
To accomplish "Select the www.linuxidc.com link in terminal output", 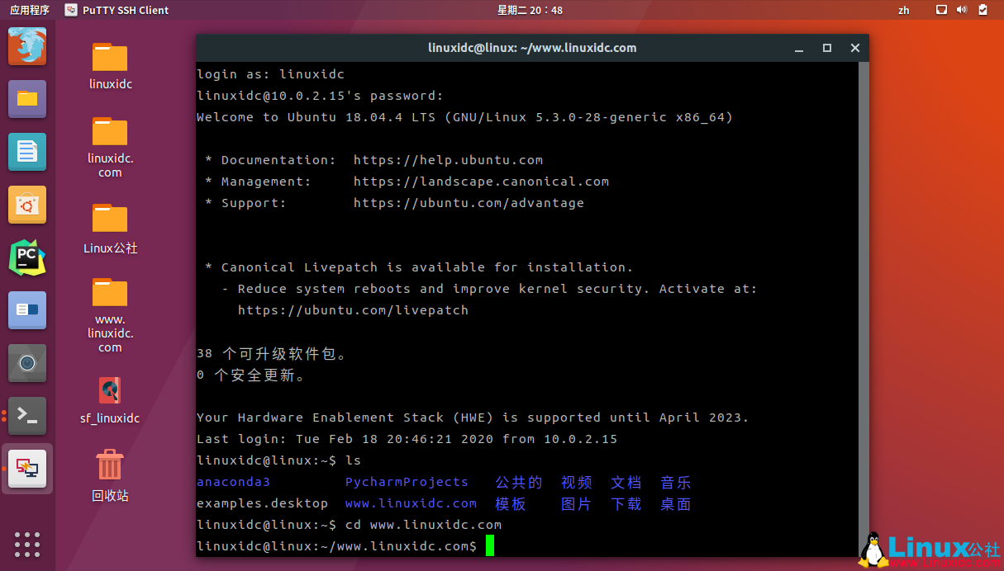I will (411, 503).
